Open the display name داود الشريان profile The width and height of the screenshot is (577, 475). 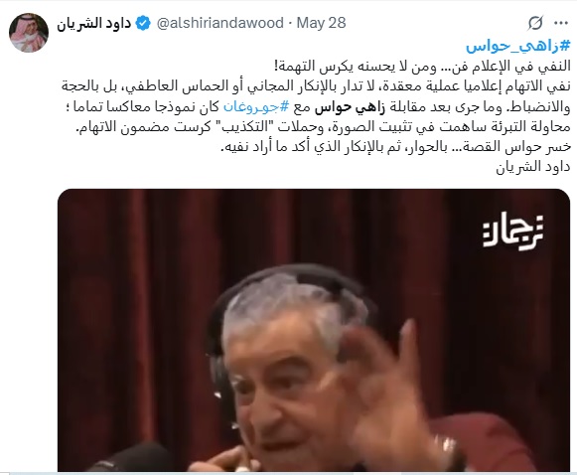click(x=93, y=23)
